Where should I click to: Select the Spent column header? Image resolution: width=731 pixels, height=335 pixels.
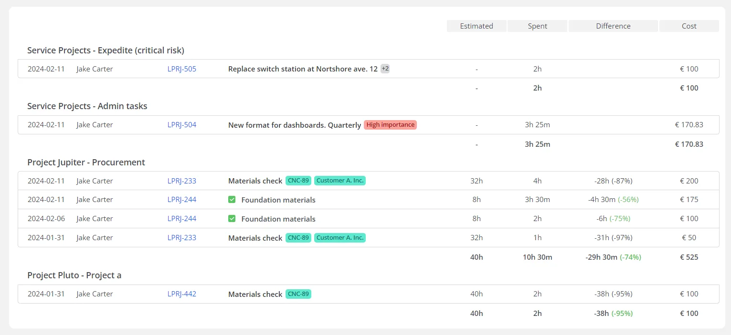point(538,26)
